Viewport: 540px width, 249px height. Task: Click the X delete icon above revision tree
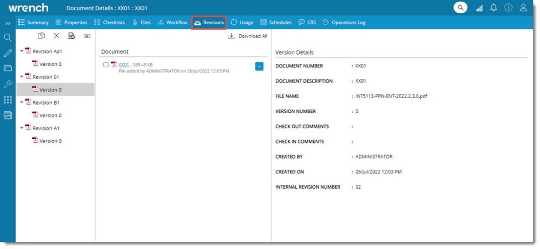coord(57,36)
